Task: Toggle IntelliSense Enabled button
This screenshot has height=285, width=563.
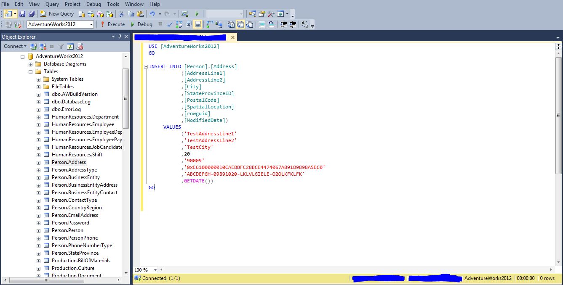Action: [197, 24]
